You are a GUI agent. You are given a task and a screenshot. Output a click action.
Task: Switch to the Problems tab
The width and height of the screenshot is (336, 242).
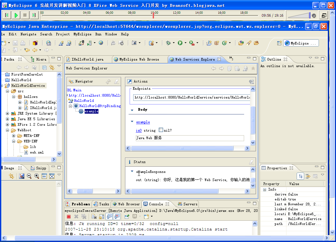point(78,204)
